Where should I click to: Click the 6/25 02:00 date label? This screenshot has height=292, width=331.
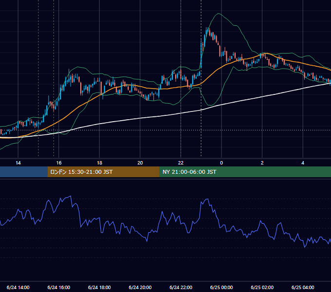click(x=262, y=287)
